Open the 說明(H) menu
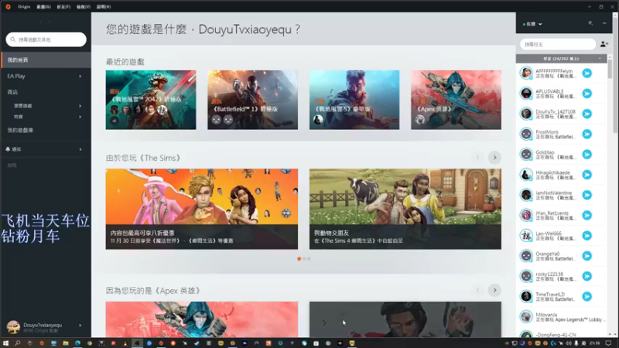This screenshot has width=619, height=348. pyautogui.click(x=104, y=7)
